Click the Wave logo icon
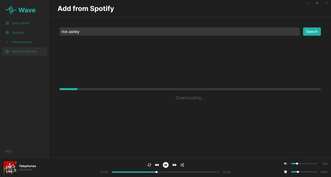This screenshot has width=331, height=177. tap(11, 10)
